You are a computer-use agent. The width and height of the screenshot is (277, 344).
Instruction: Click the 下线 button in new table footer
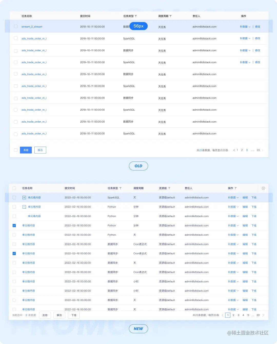[x=74, y=315]
